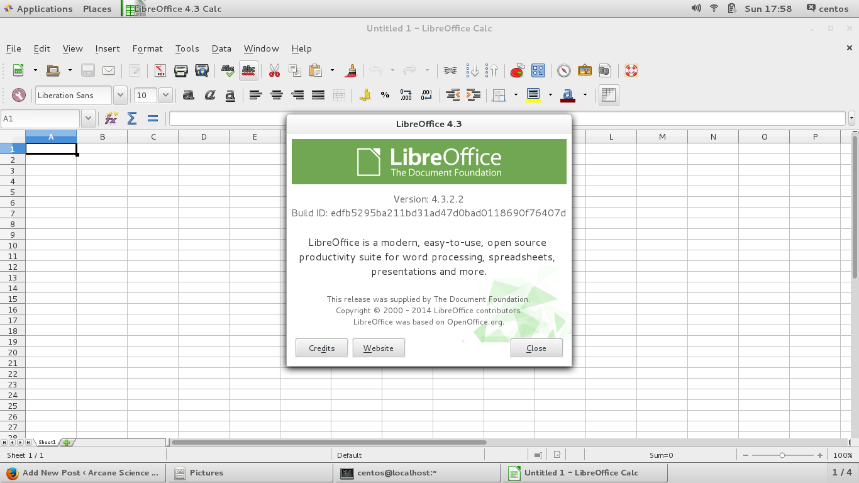Screen dimensions: 859x483
Task: Insert a chart using chart icon
Action: point(517,70)
